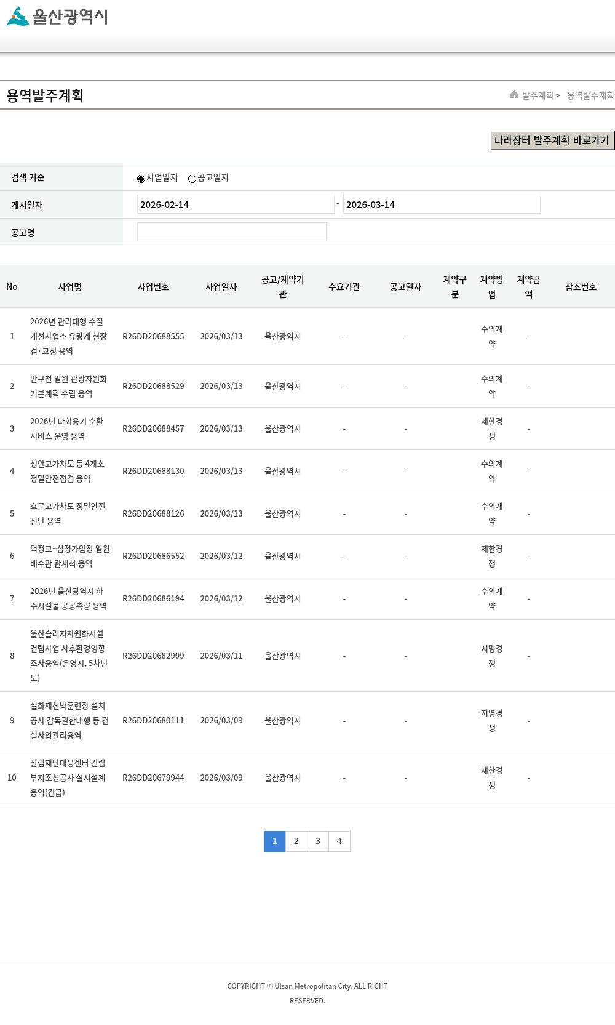
Task: Select the 사업일자 radio button
Action: [x=141, y=179]
